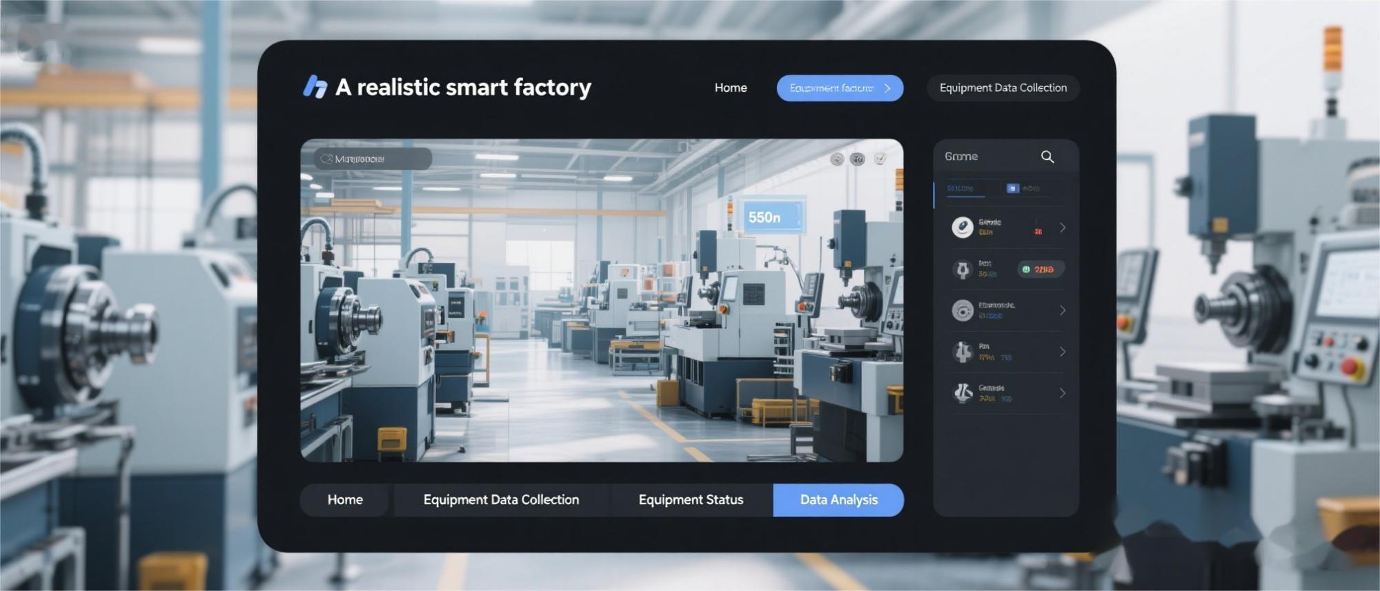Select the third equipment's grey round icon
Viewport: 1380px width, 591px height.
(x=962, y=310)
